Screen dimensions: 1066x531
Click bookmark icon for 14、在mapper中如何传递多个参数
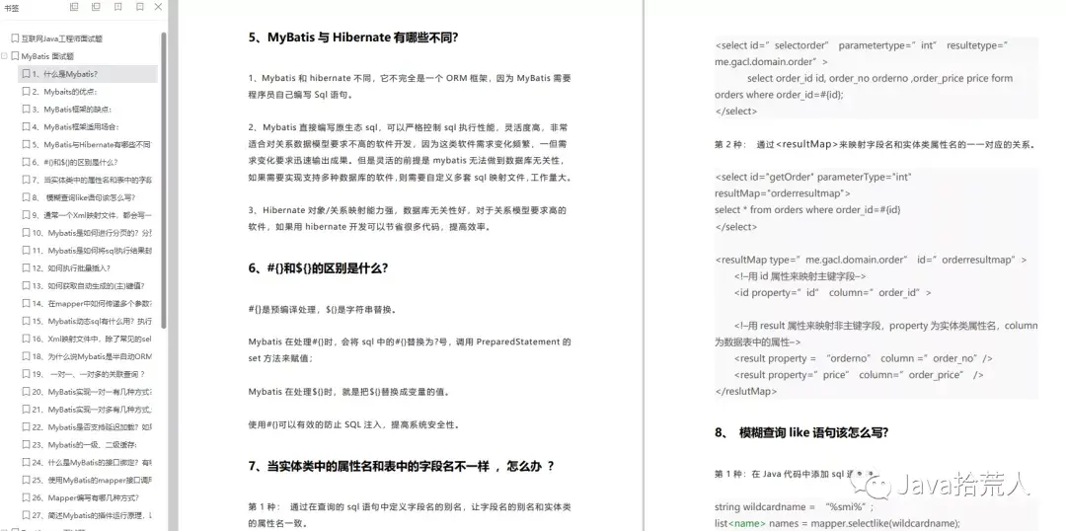(26, 304)
